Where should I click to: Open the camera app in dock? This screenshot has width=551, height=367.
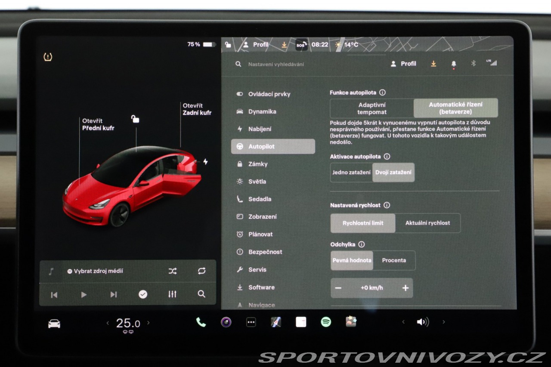[x=226, y=322]
